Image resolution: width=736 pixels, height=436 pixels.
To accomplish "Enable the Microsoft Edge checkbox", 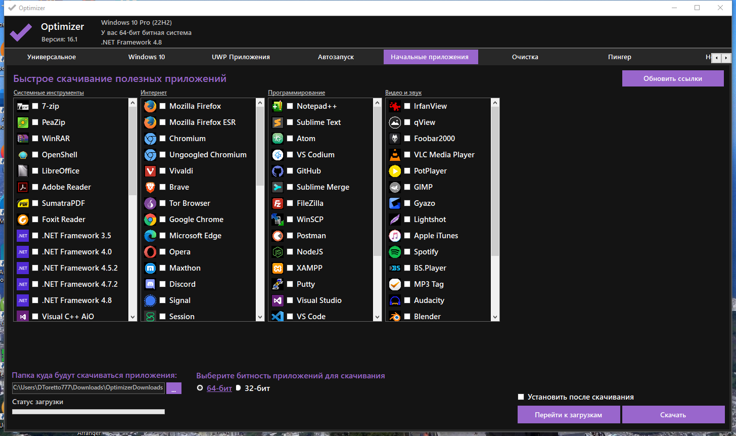I will pos(163,236).
